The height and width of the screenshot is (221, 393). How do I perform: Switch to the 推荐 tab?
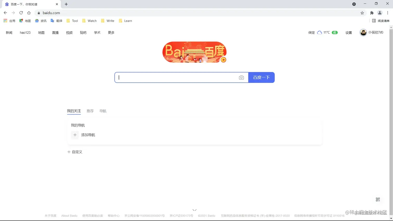coord(90,111)
